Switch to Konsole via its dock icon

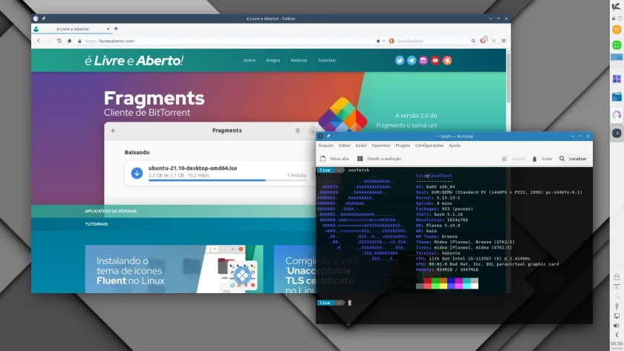coord(617,133)
